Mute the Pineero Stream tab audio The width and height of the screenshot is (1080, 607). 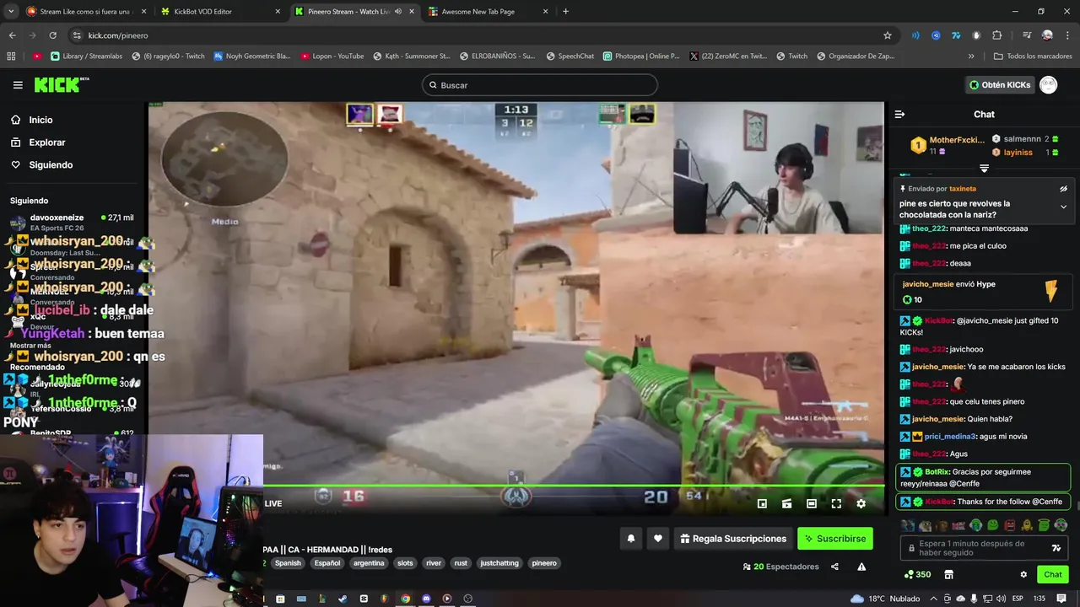coord(397,12)
